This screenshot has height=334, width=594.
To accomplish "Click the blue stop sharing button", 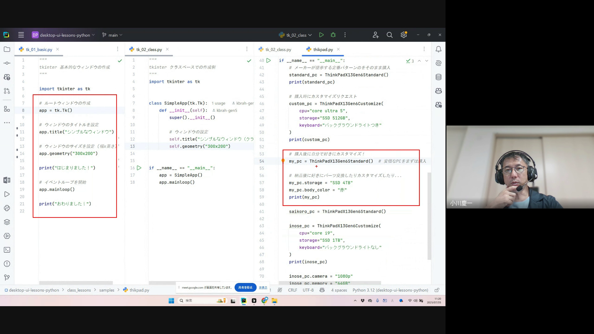I will tap(245, 287).
